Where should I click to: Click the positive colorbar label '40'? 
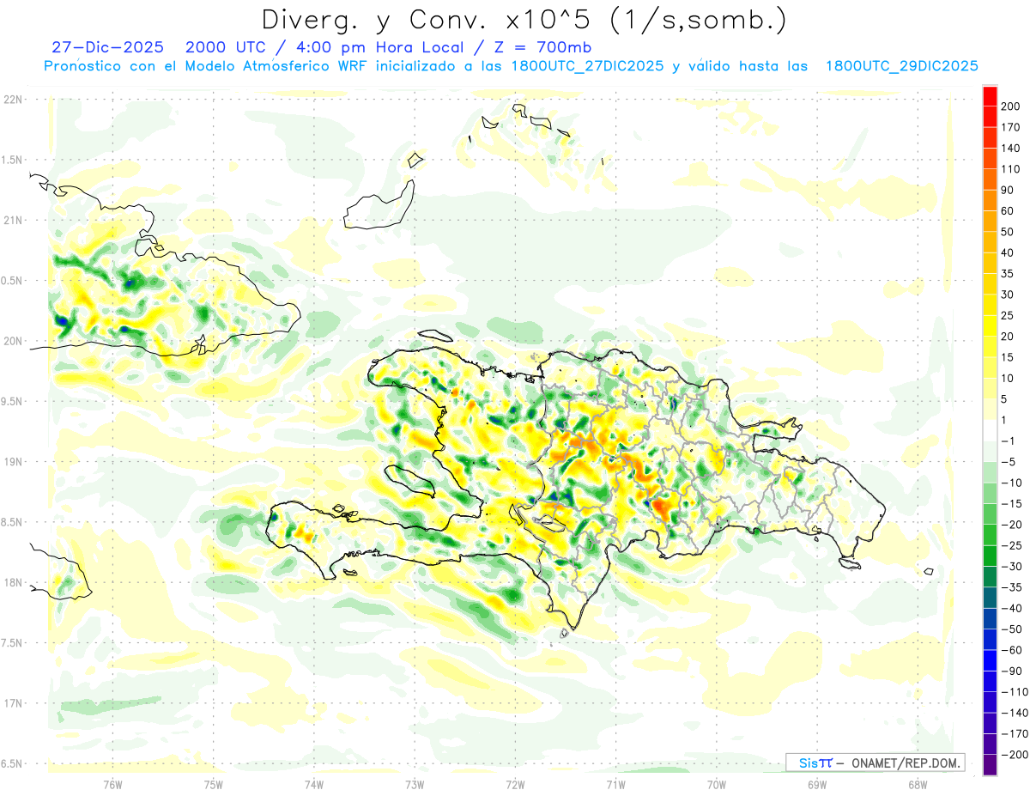(1009, 252)
